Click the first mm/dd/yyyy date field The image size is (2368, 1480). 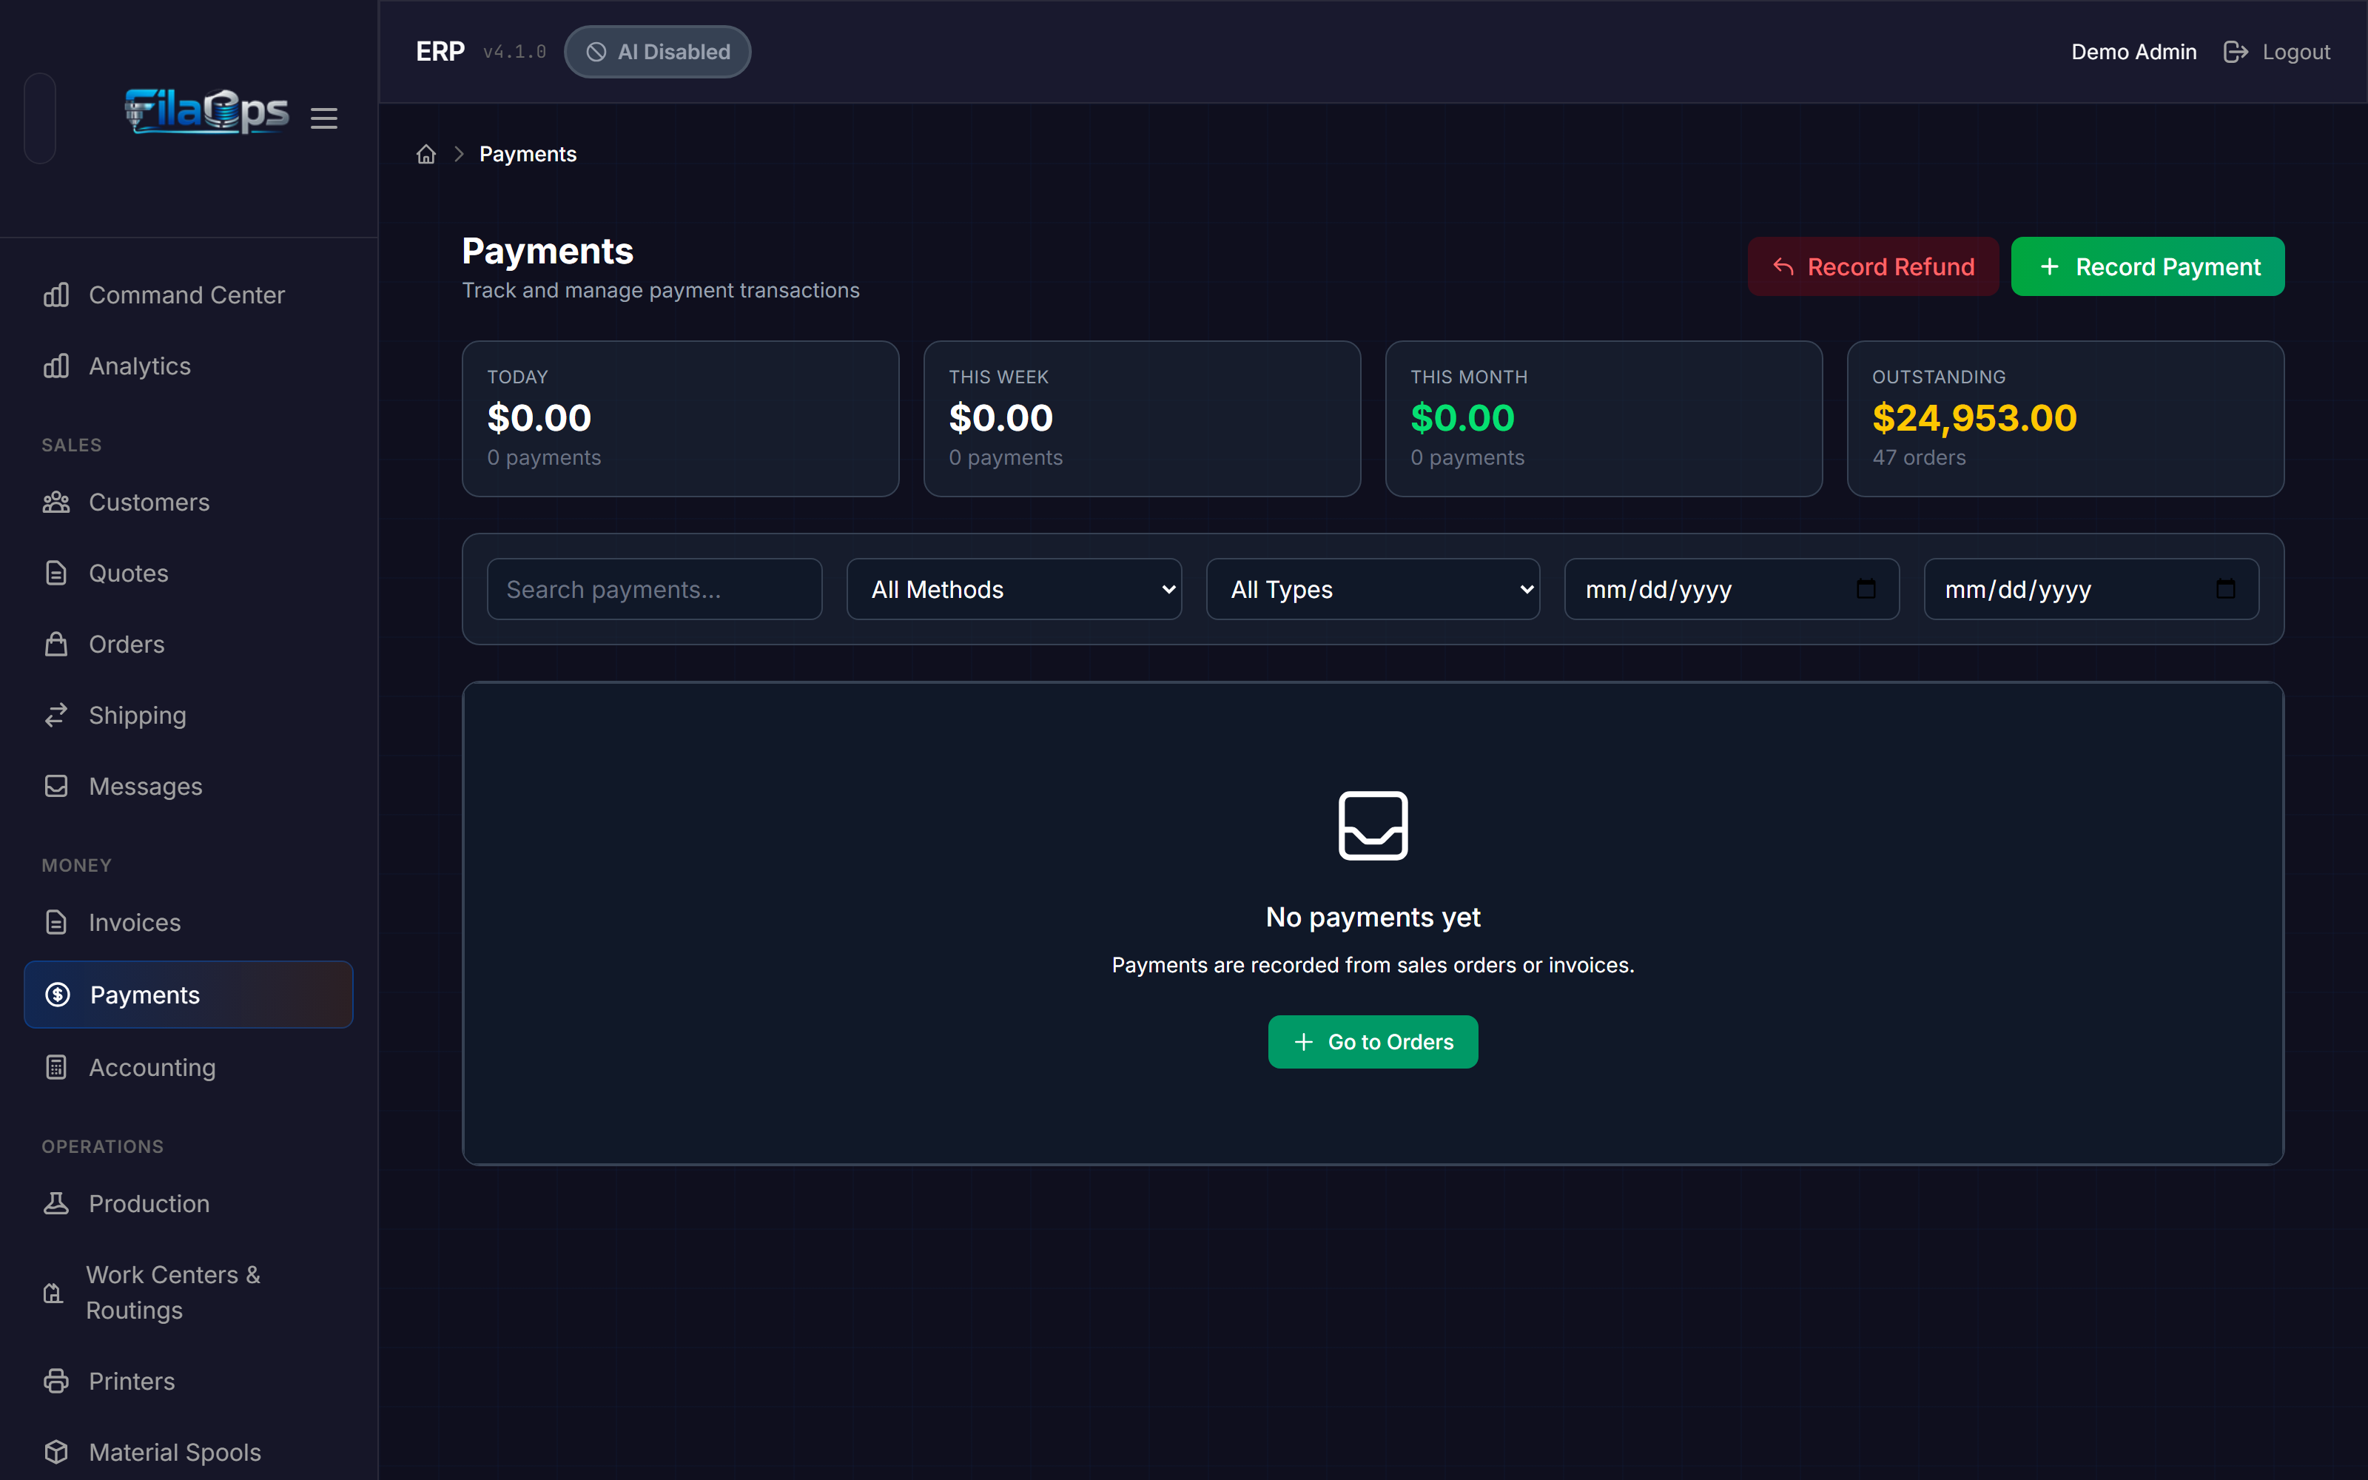tap(1732, 589)
